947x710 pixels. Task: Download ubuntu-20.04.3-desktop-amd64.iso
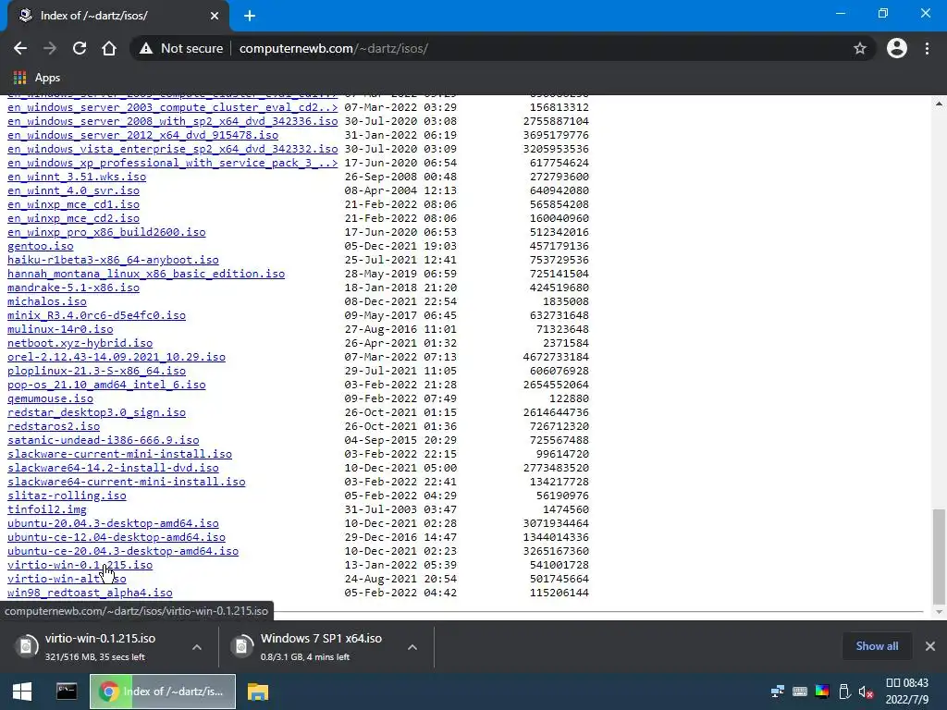(x=113, y=524)
